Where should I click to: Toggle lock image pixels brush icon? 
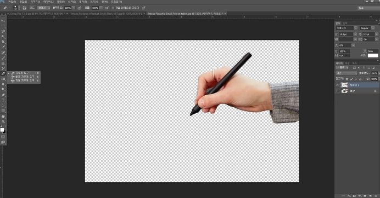351,79
